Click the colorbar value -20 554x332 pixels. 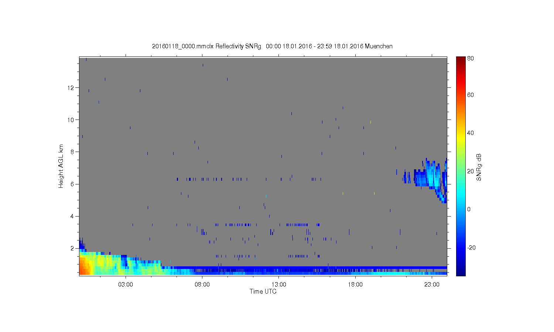point(471,248)
